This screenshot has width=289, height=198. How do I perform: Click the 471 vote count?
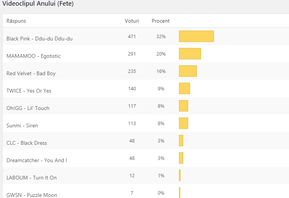click(132, 36)
